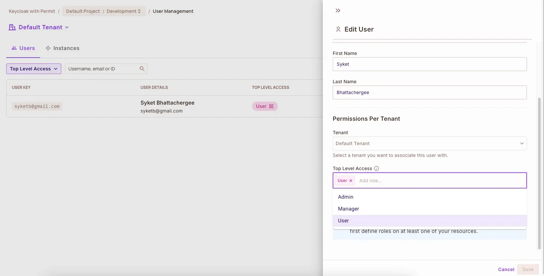Click the Edit User person icon

pyautogui.click(x=338, y=29)
